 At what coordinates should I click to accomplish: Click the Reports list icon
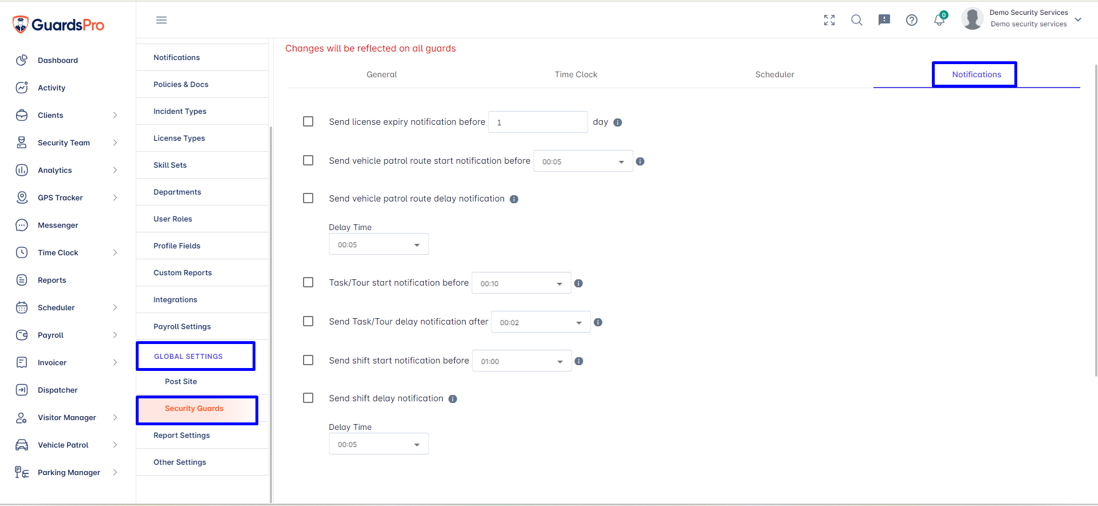click(x=22, y=280)
